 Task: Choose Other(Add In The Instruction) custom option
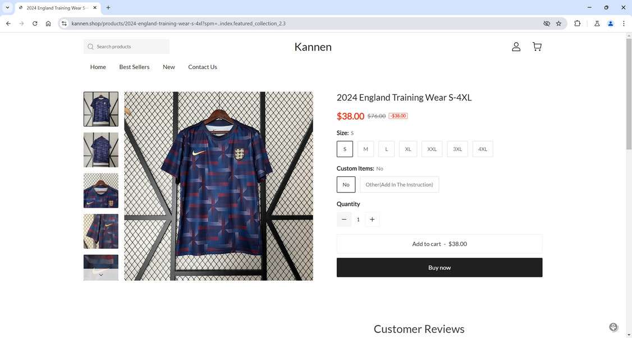tap(399, 185)
